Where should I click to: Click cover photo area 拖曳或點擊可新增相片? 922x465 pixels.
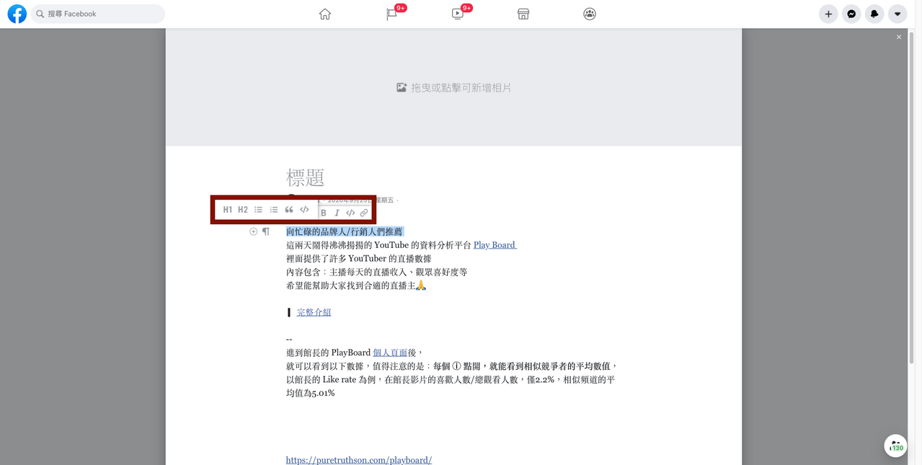tap(453, 87)
